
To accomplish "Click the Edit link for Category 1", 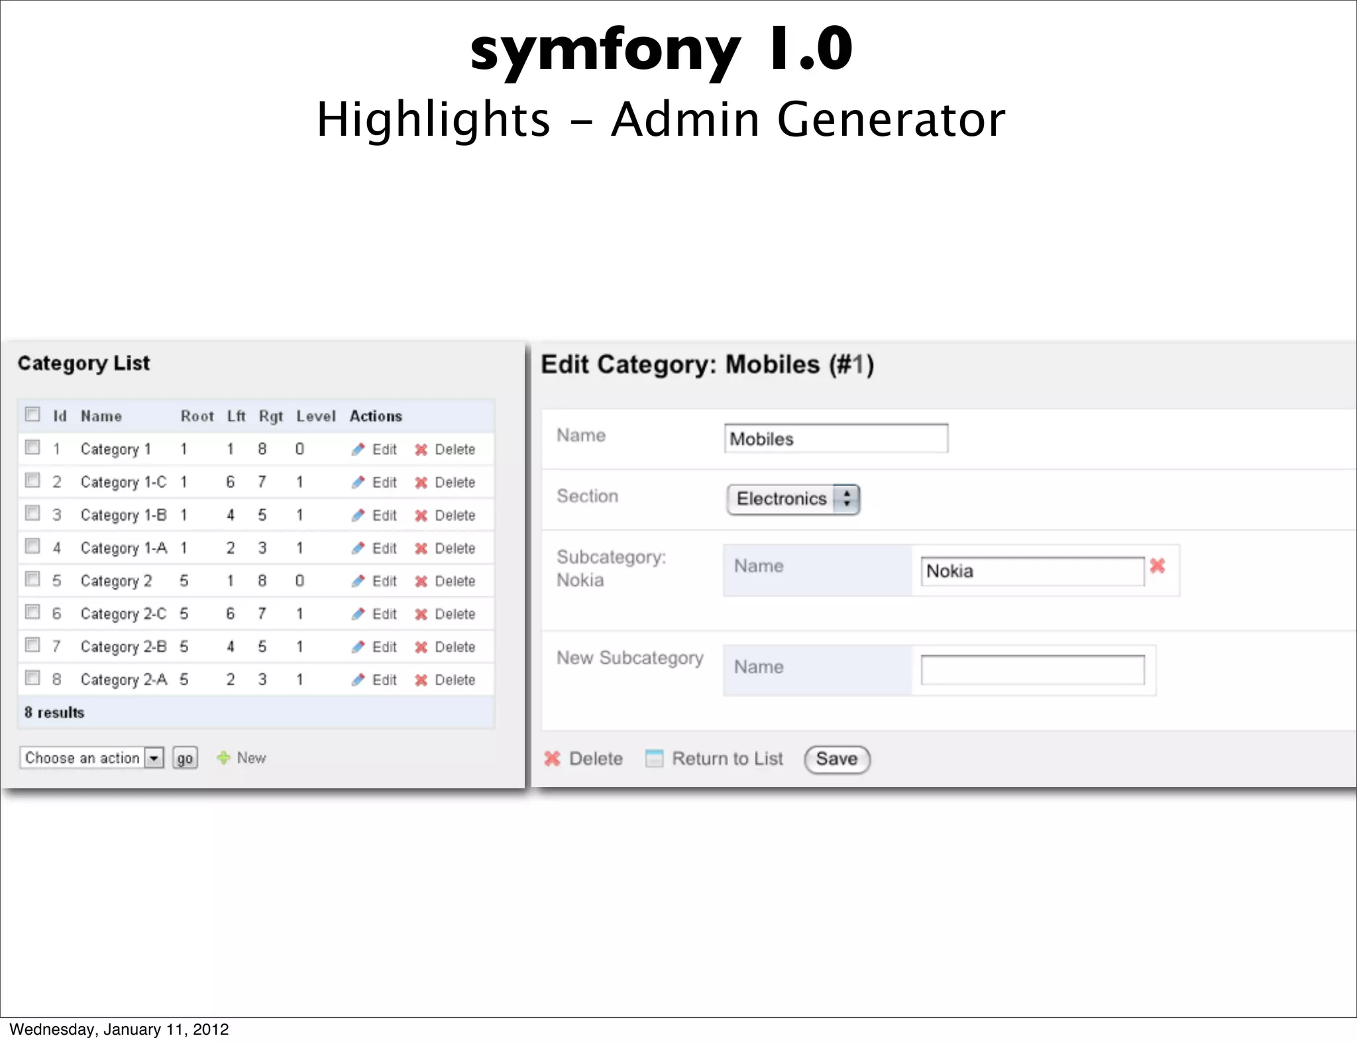I will point(384,449).
